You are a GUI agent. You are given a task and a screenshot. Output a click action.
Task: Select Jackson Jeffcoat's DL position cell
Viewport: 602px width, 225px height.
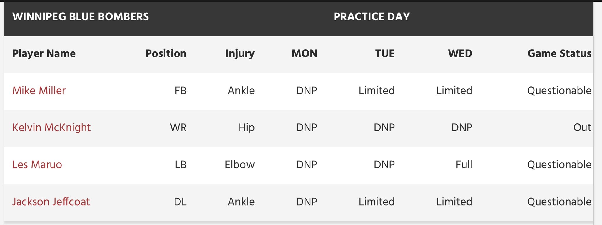point(180,202)
